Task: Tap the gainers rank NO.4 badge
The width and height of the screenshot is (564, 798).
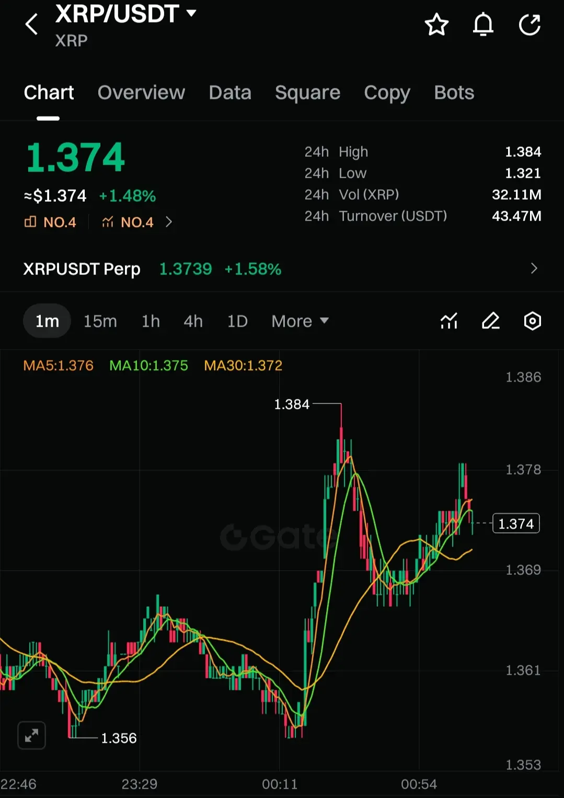Action: coord(128,222)
